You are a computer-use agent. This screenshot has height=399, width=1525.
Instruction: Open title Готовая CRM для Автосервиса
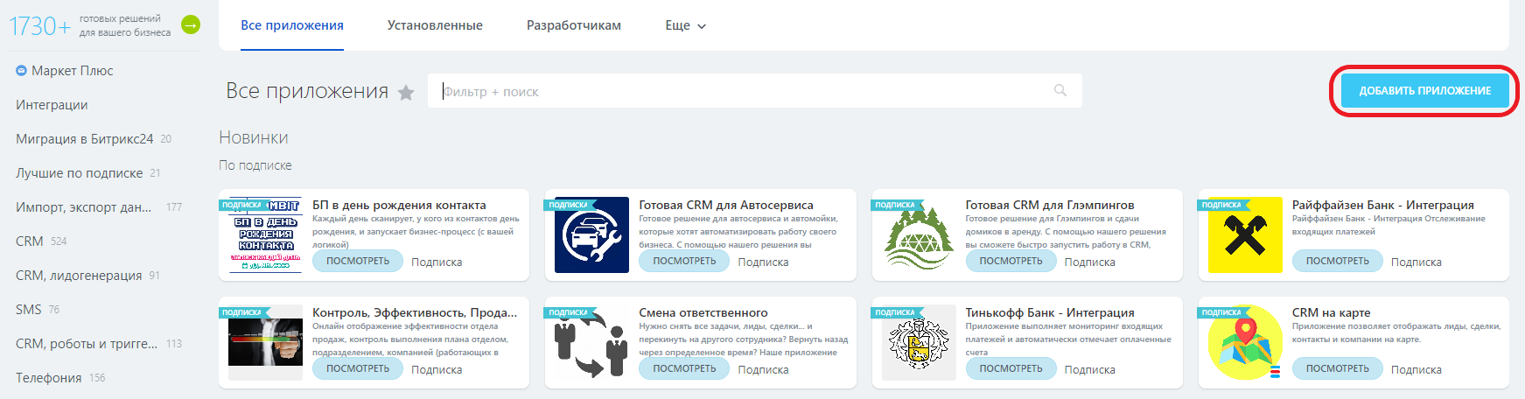coord(726,205)
